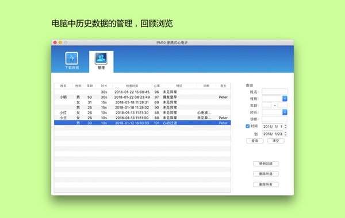
Task: Click the red close window button
Action: tap(55, 42)
